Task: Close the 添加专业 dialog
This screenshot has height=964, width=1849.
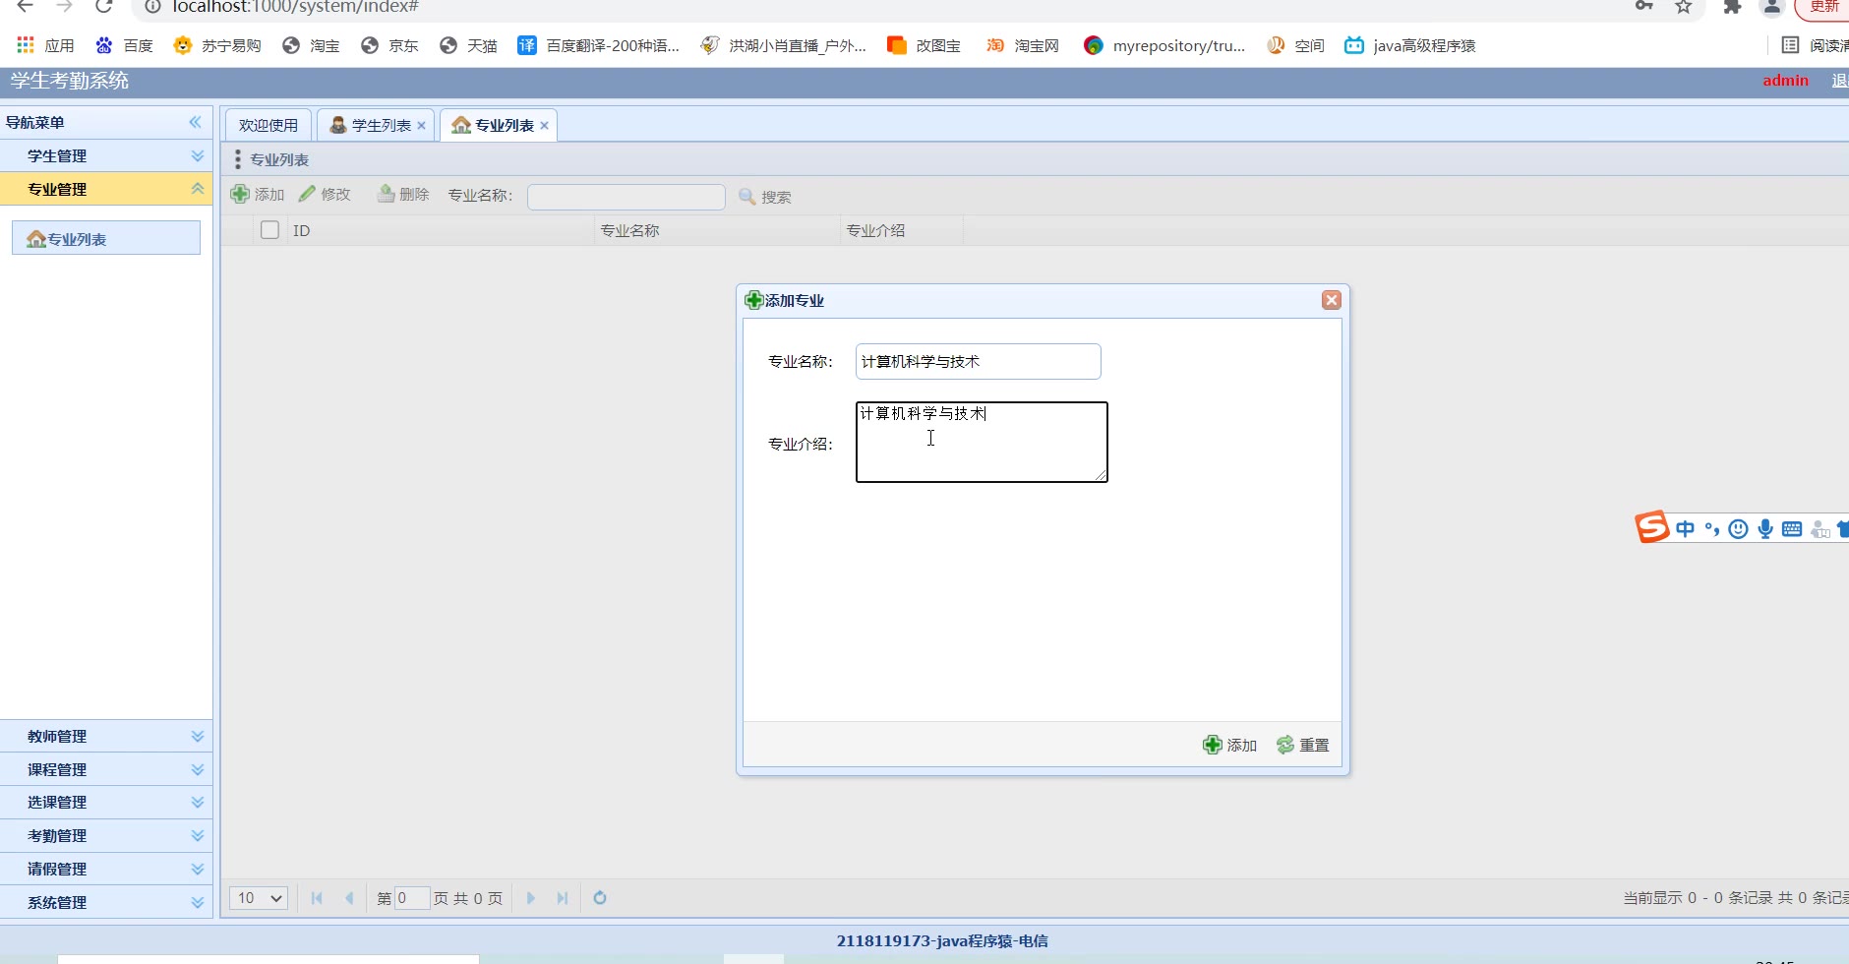Action: click(1332, 300)
